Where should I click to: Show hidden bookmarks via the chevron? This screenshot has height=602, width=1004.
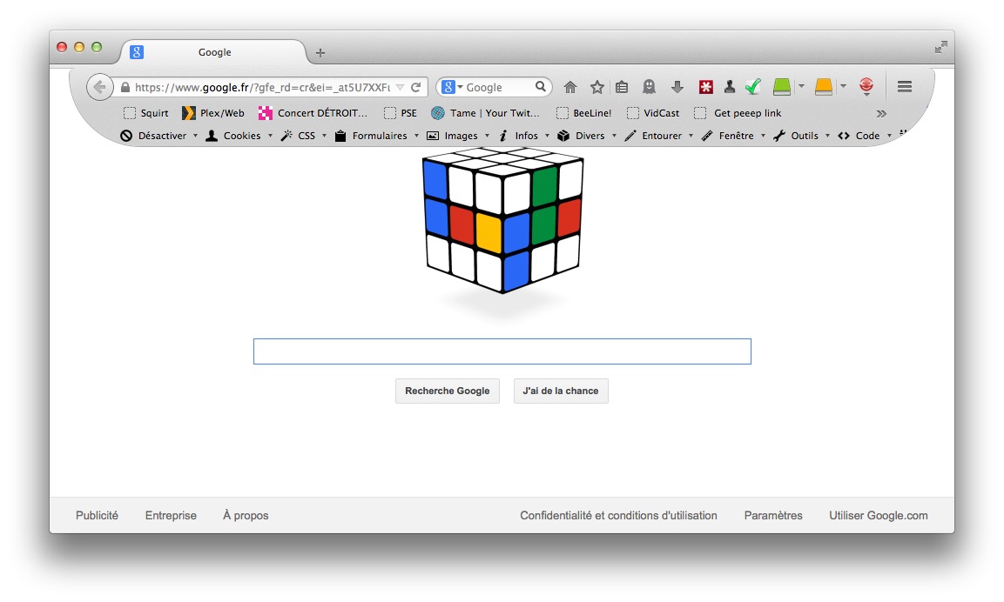tap(881, 114)
